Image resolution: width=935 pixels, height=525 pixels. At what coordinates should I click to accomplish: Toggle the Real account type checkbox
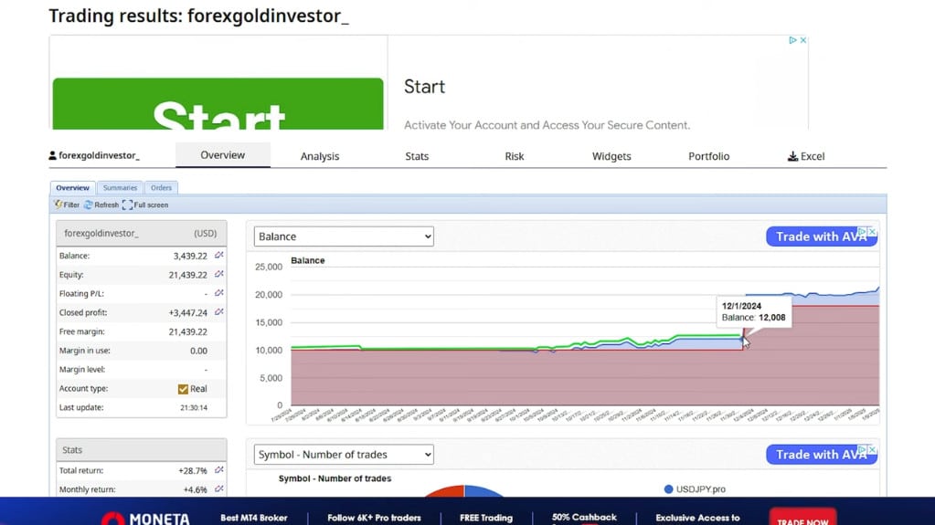183,389
